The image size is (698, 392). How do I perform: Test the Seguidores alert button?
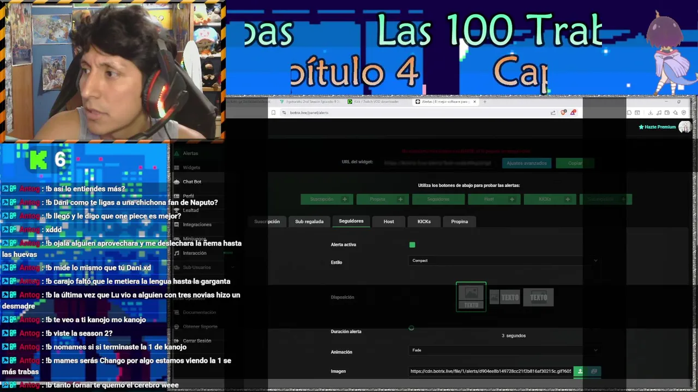point(438,199)
